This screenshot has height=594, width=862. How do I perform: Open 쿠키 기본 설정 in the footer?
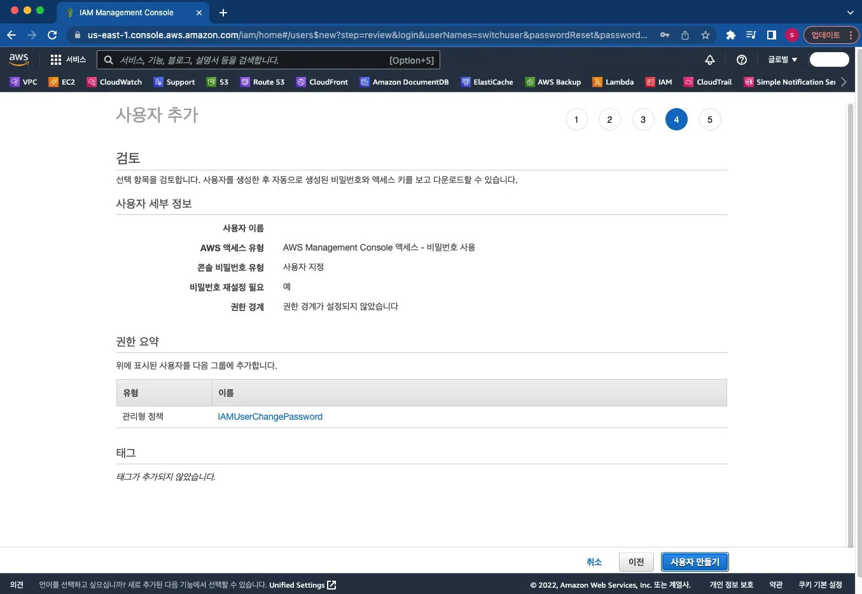[821, 585]
